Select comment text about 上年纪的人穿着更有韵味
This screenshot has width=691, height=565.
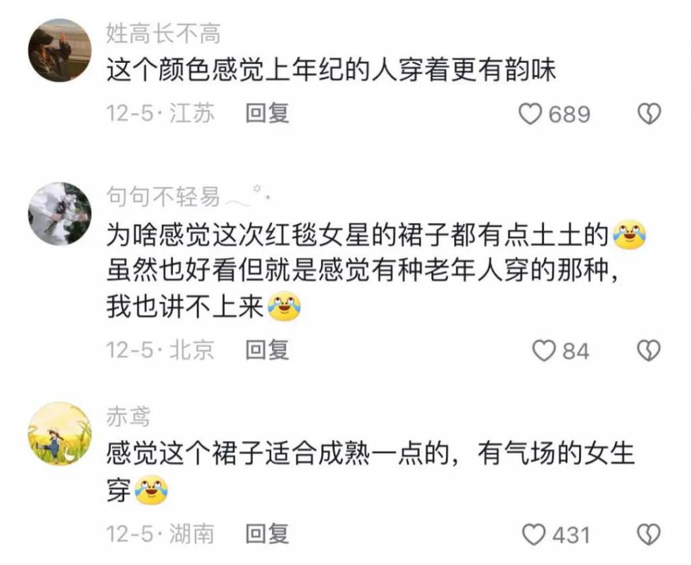click(331, 71)
